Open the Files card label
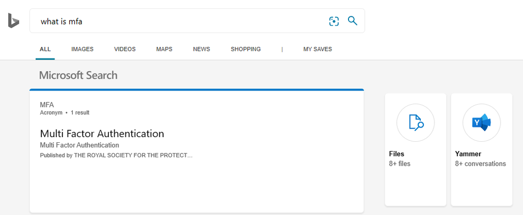The width and height of the screenshot is (523, 215). [397, 154]
